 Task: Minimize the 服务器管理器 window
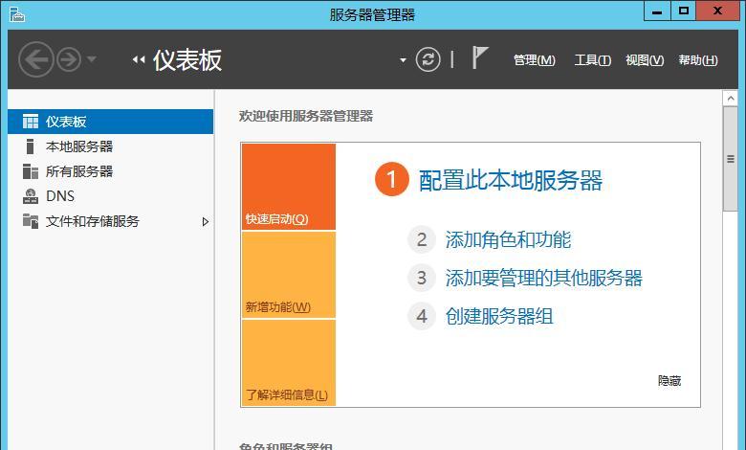(x=657, y=11)
